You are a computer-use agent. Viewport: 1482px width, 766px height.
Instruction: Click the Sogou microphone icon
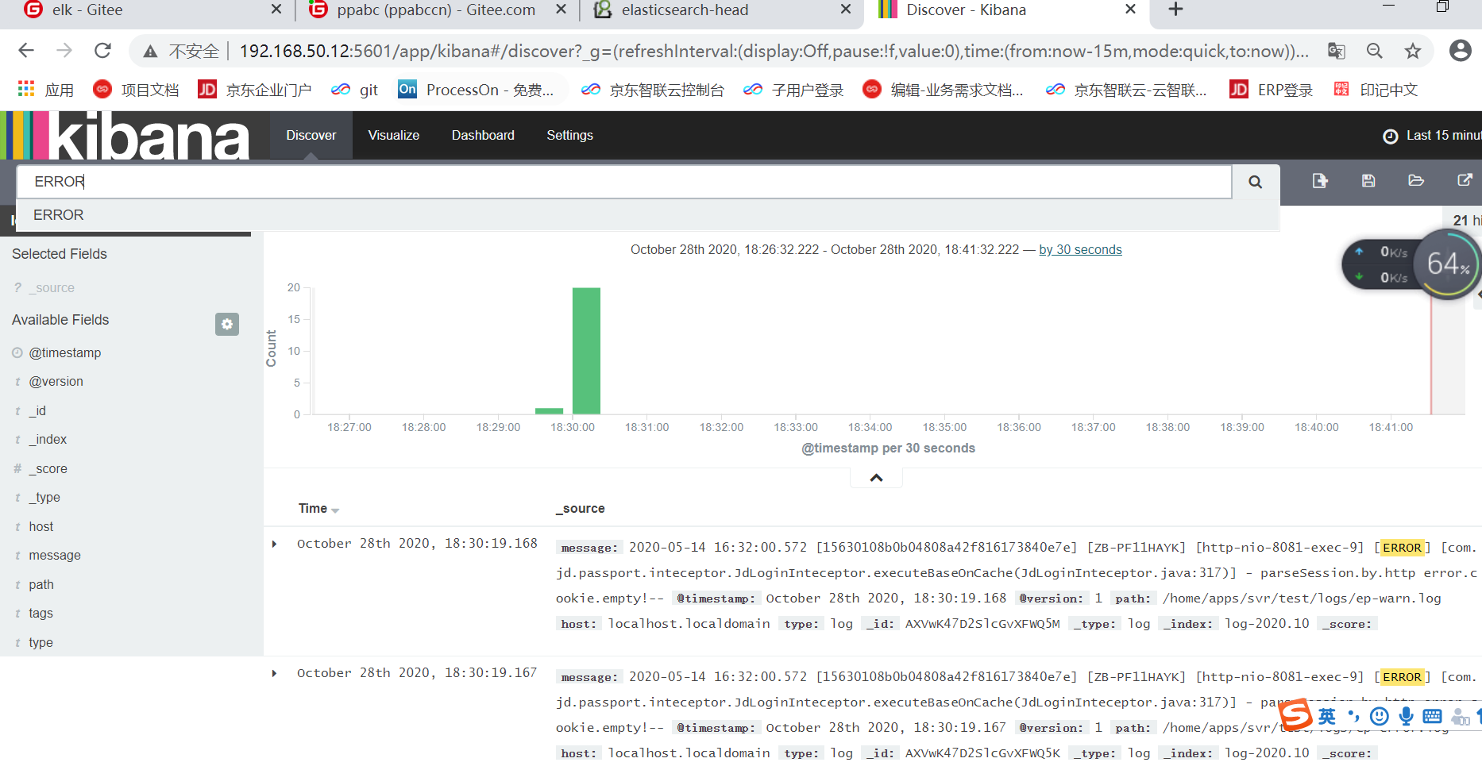pos(1407,716)
